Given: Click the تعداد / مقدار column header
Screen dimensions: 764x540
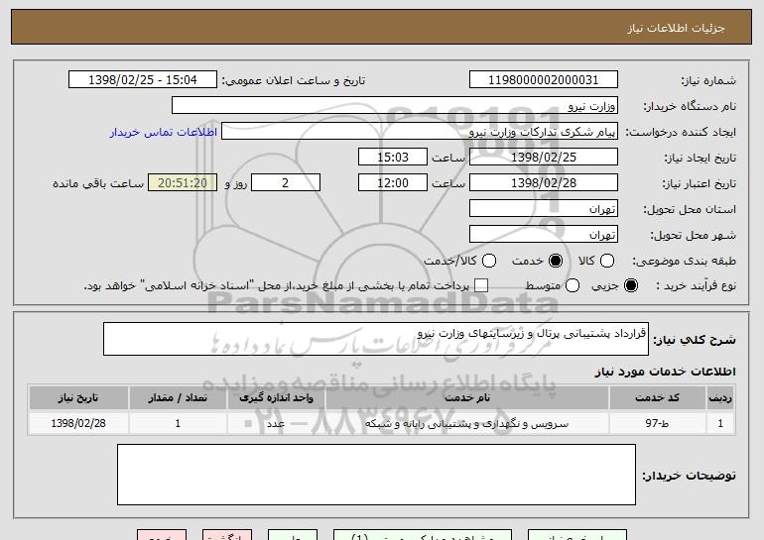Looking at the screenshot, I should point(178,398).
